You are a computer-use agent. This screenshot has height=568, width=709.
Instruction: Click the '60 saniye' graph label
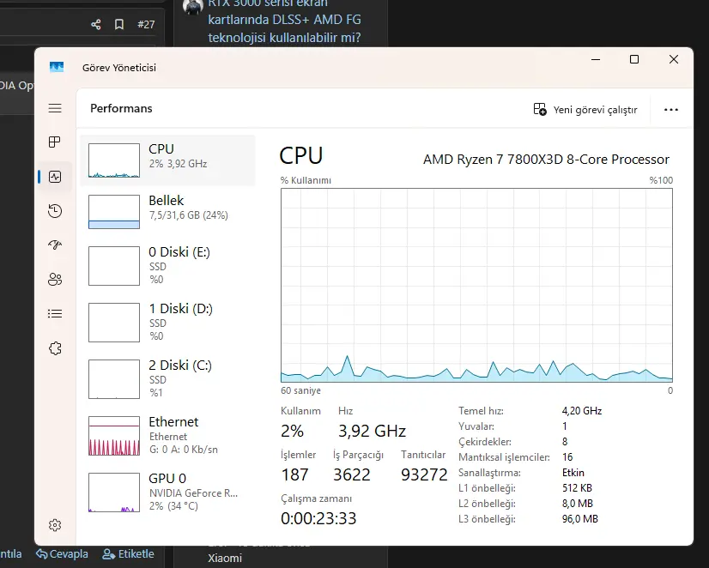[300, 390]
